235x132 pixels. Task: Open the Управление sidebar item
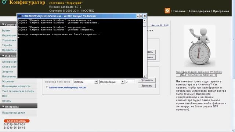[x=9, y=40]
